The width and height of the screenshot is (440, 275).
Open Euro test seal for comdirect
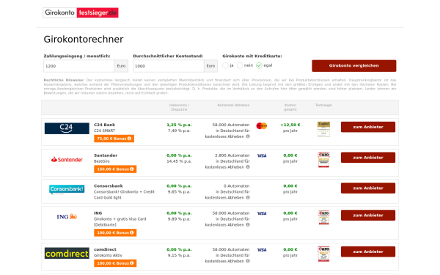point(323,254)
